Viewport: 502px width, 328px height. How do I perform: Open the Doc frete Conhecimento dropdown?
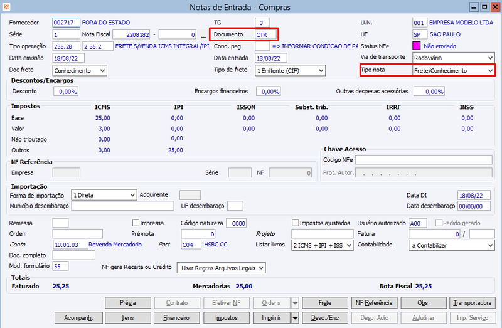80,70
